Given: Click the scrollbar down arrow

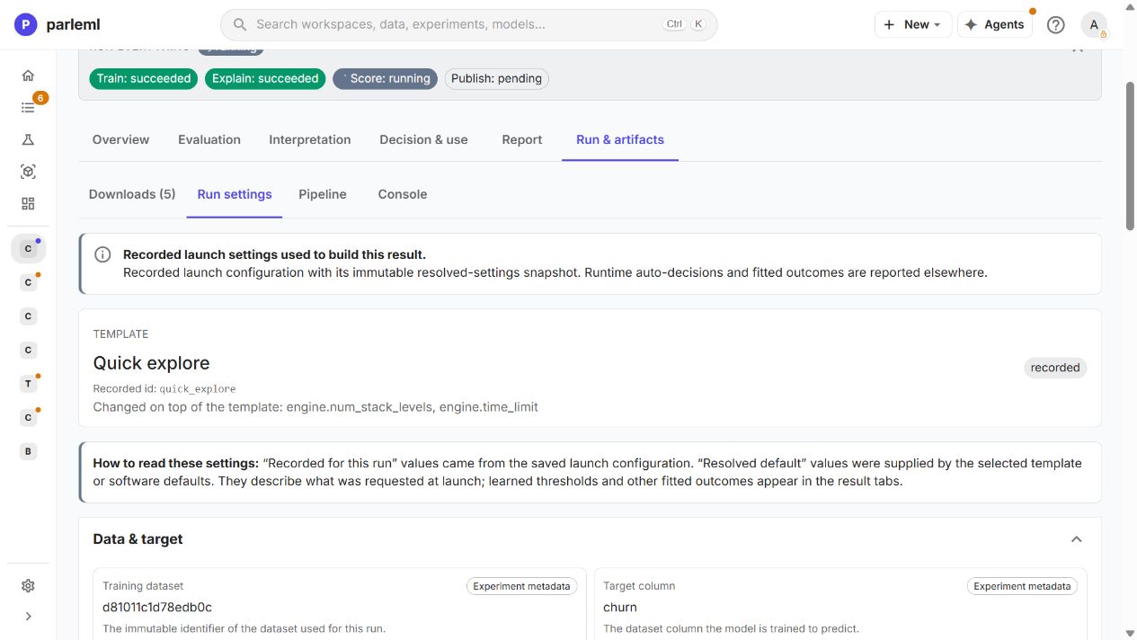Looking at the screenshot, I should (1131, 633).
